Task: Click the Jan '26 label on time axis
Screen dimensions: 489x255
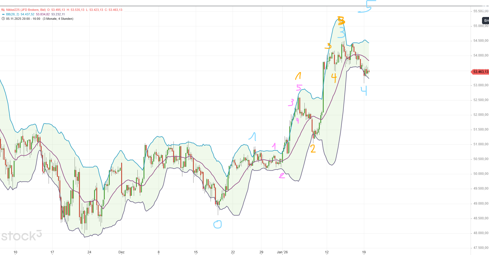Action: coord(282,252)
